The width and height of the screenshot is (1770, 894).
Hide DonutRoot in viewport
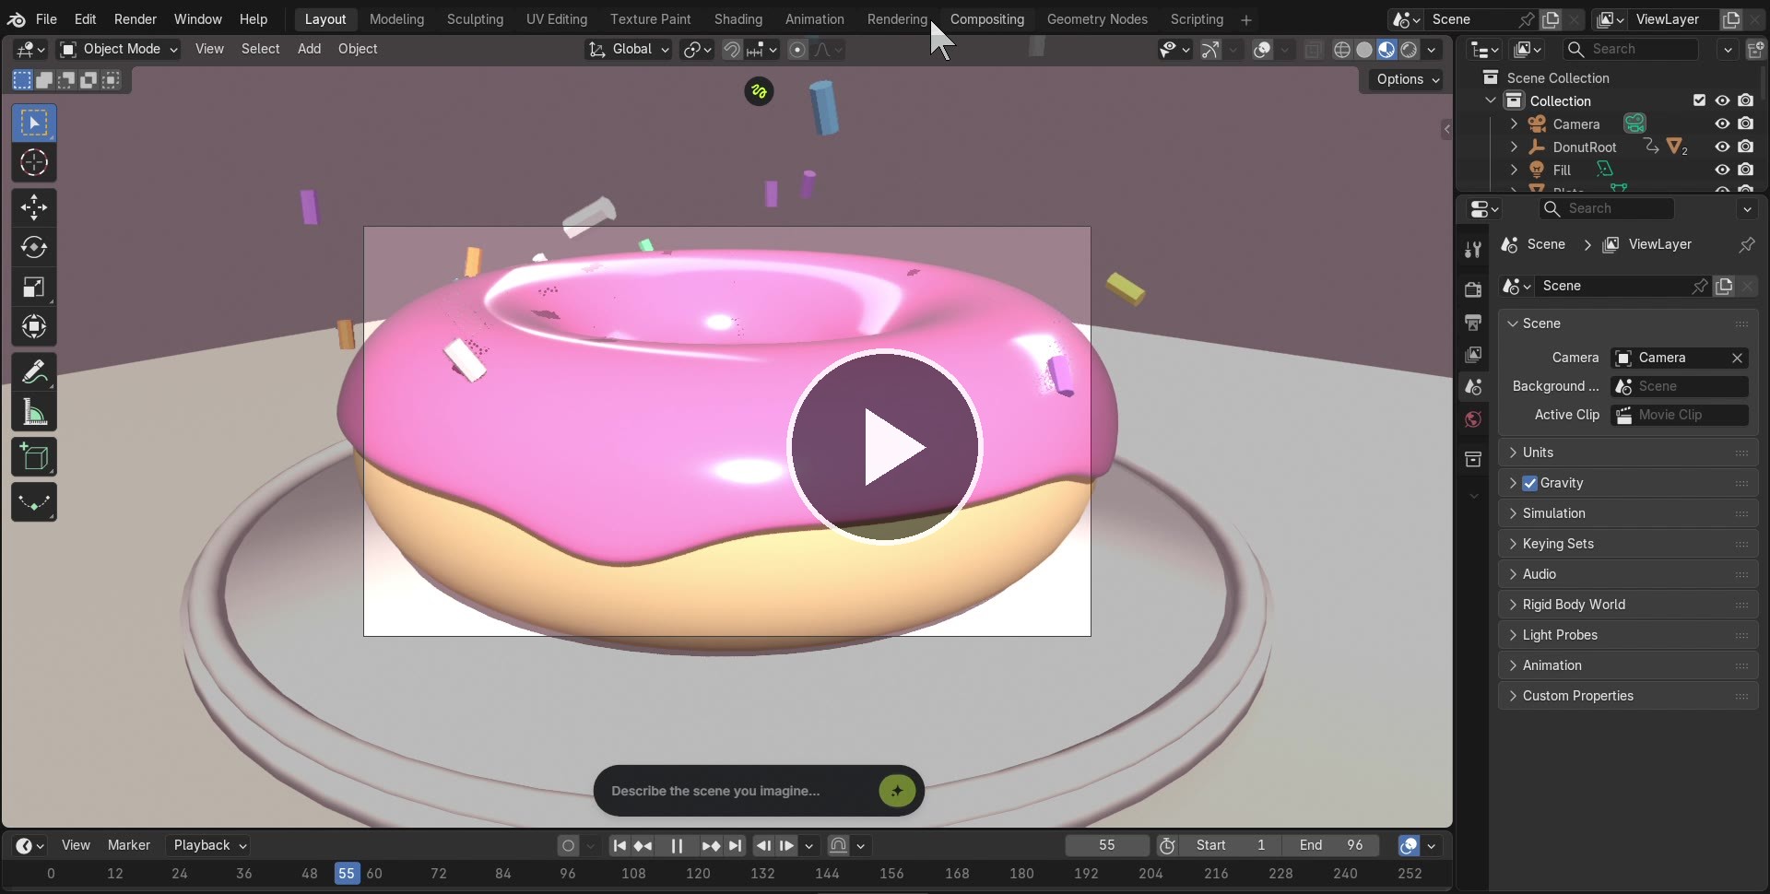(1722, 147)
